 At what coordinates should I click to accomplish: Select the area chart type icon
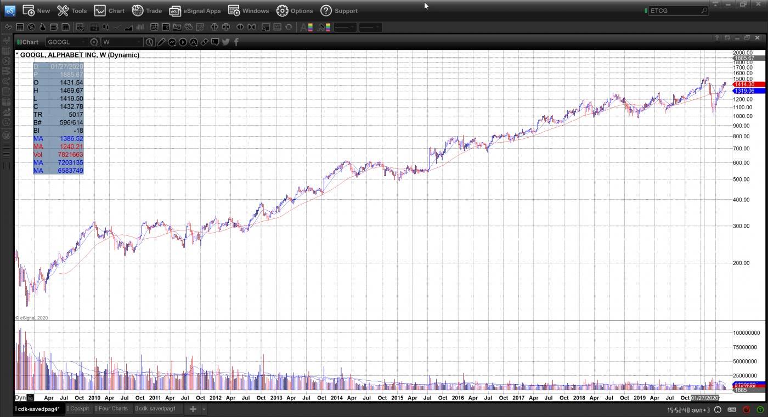tap(128, 27)
